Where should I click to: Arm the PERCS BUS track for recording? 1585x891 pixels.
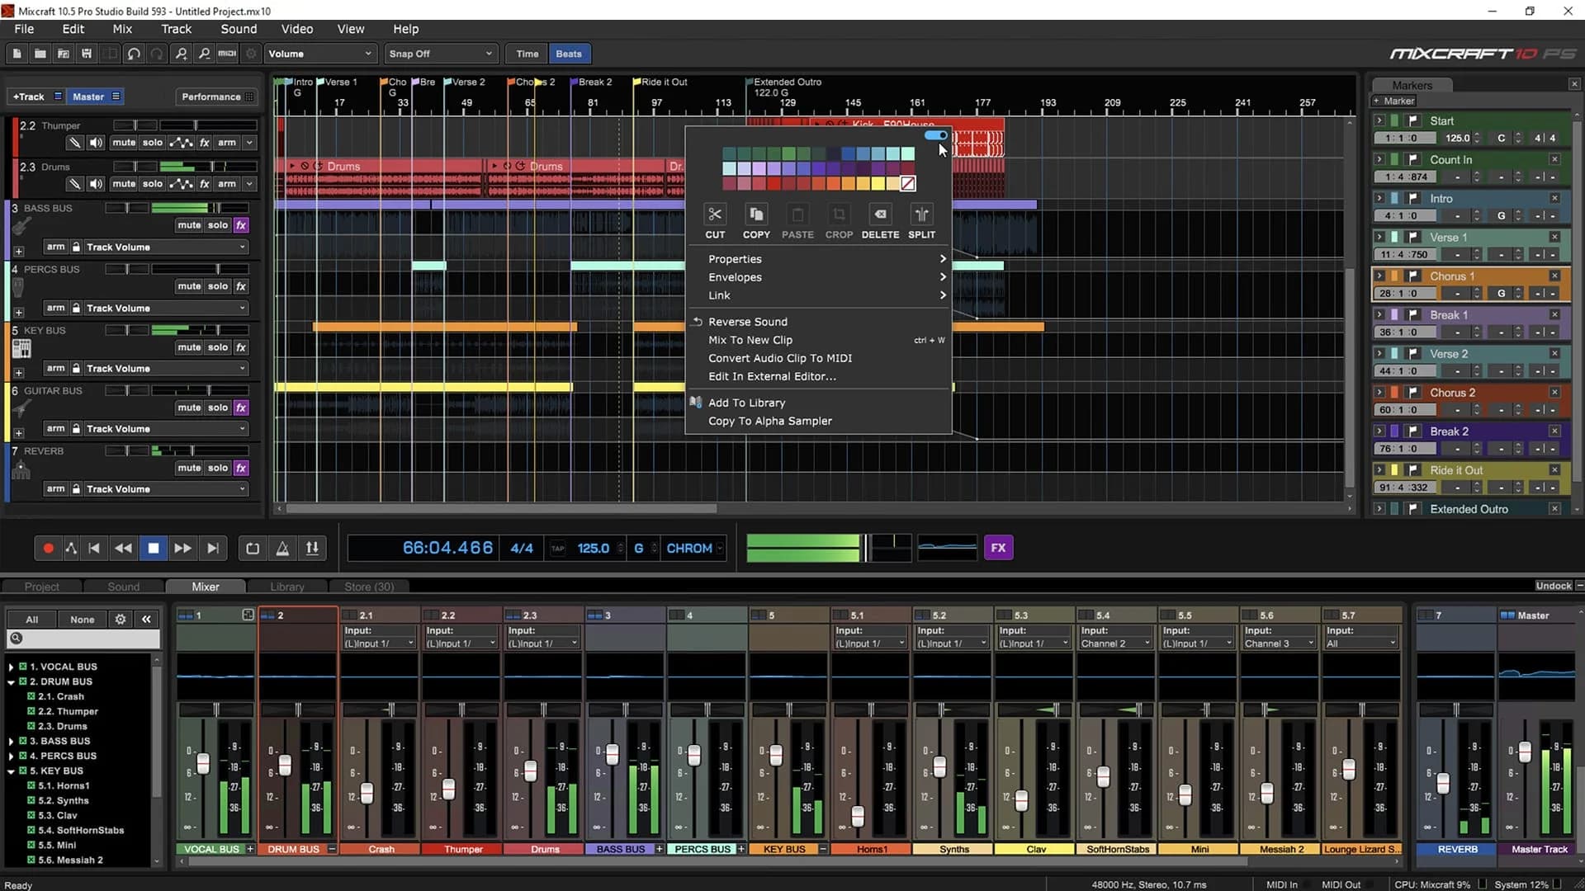coord(55,308)
